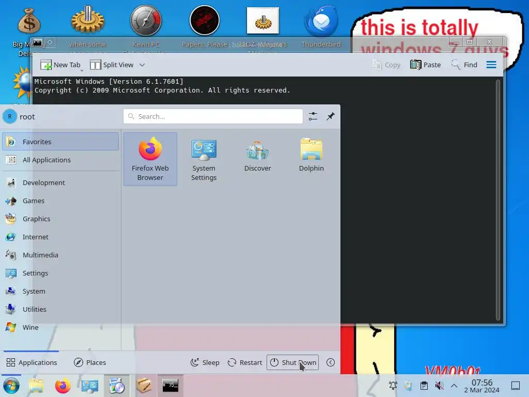
Task: Open the Internet category
Action: tap(60, 237)
